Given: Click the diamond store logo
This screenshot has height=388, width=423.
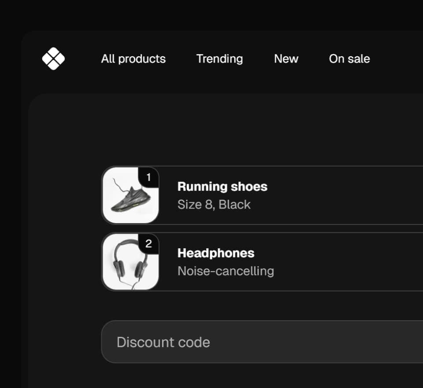Looking at the screenshot, I should click(x=53, y=59).
